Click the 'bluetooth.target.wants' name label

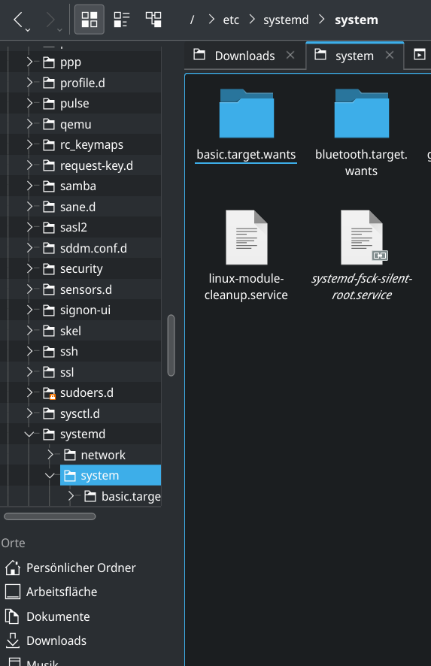pyautogui.click(x=361, y=162)
